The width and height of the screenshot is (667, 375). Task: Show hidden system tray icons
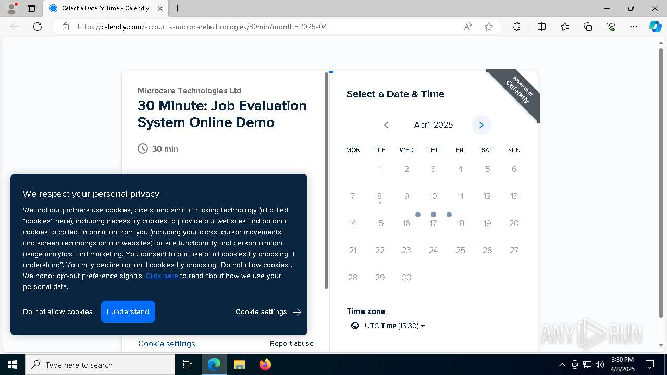click(x=562, y=365)
